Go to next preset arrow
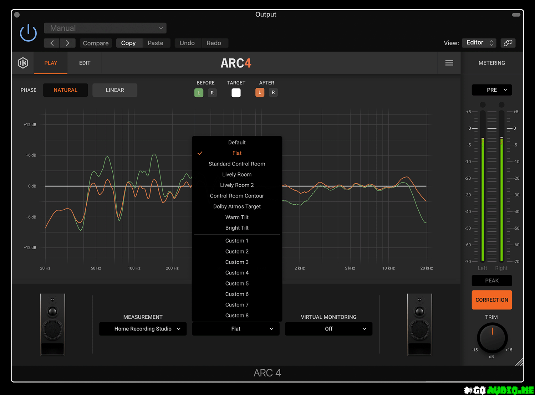The height and width of the screenshot is (395, 535). 67,43
